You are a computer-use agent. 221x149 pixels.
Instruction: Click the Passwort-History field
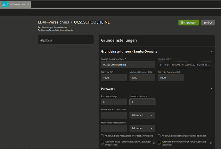click(142, 102)
